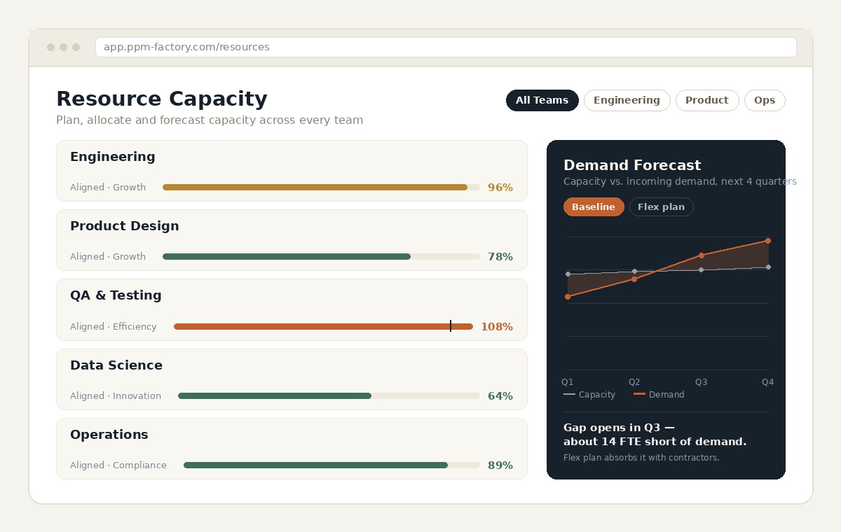Click the Demand Forecast heading
841x532 pixels.
click(632, 165)
